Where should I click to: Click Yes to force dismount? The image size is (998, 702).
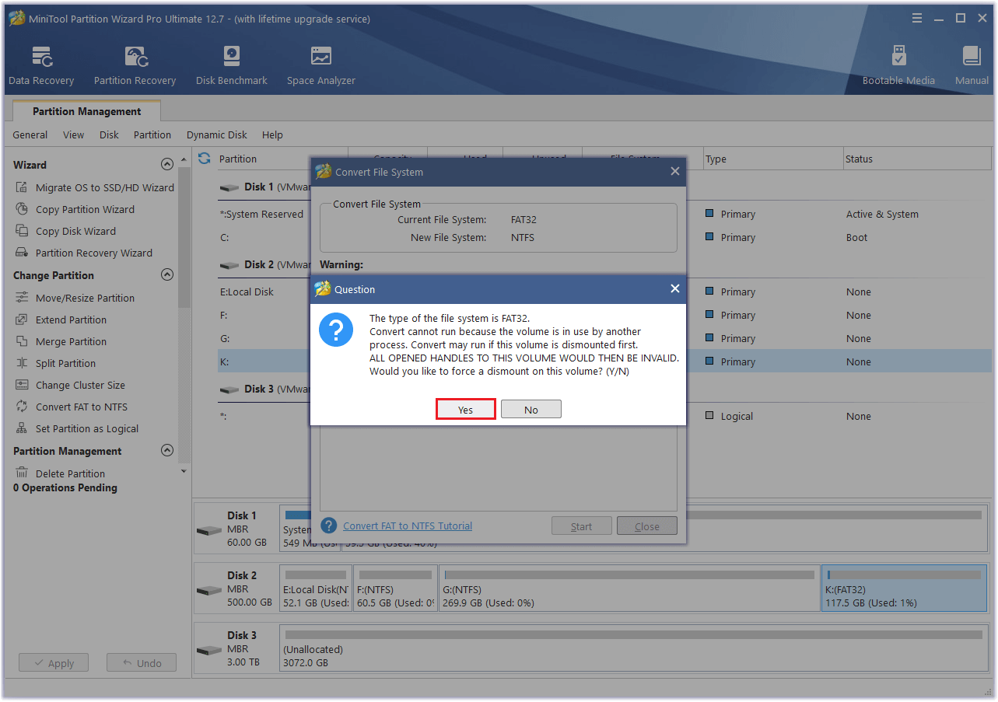coord(465,410)
